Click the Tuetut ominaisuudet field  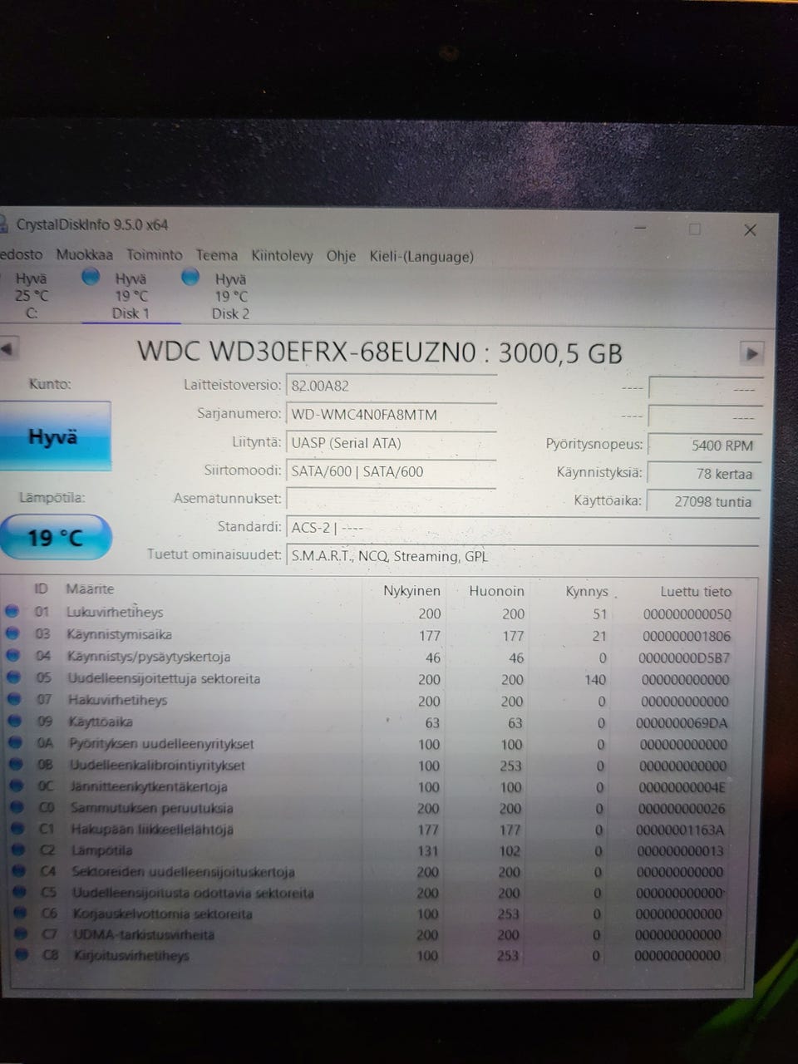(522, 556)
